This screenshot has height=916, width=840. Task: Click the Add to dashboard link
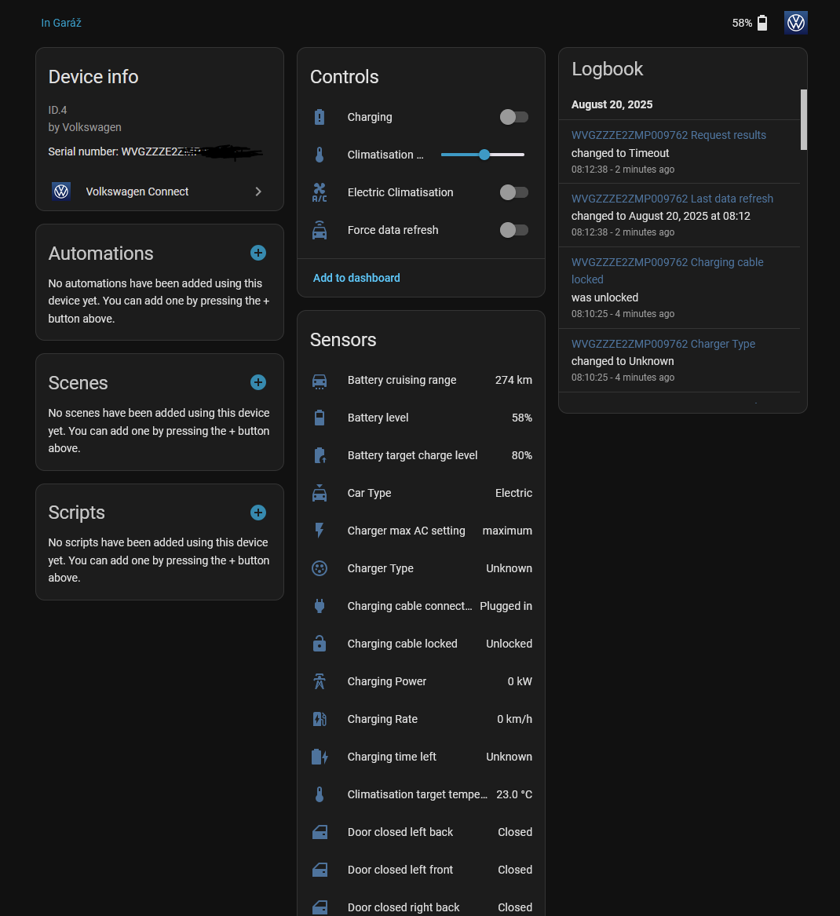356,278
